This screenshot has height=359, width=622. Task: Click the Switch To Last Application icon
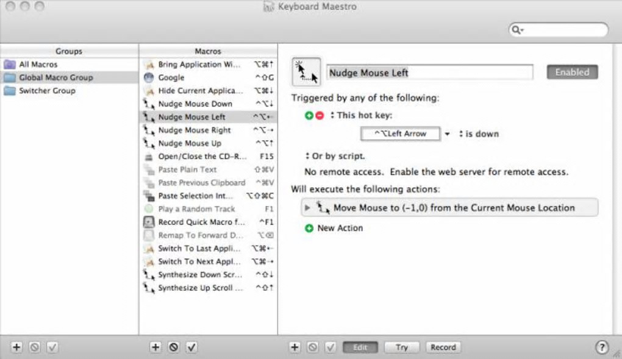click(149, 249)
